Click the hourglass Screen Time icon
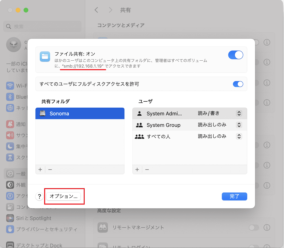This screenshot has width=284, height=248. tap(10, 157)
